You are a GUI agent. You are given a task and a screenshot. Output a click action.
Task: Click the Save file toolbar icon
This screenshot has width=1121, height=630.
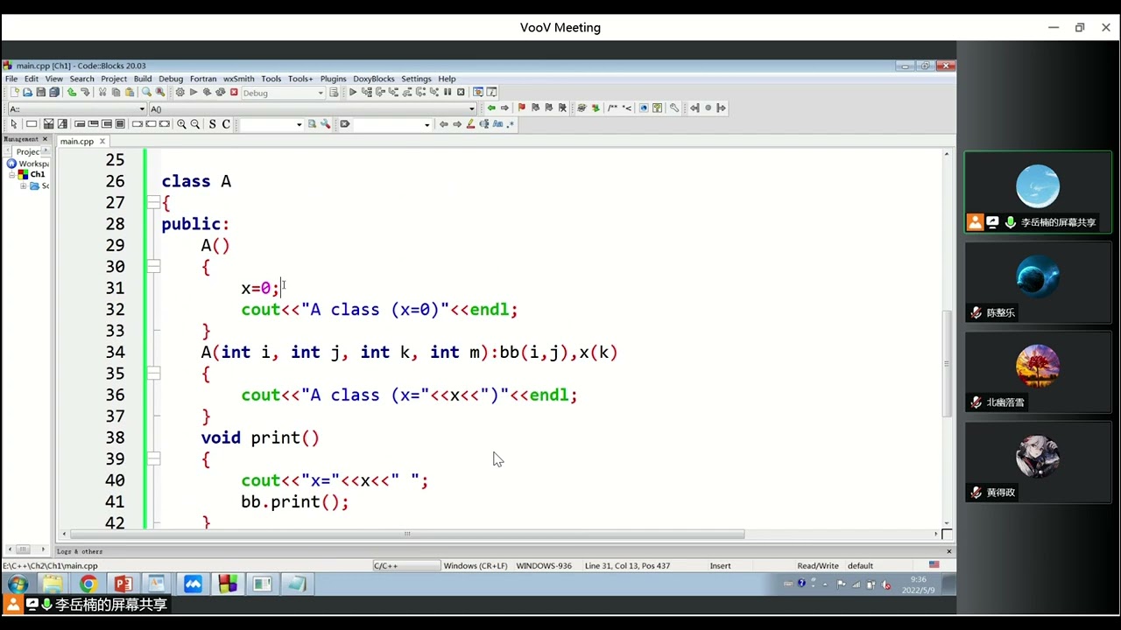tap(41, 92)
